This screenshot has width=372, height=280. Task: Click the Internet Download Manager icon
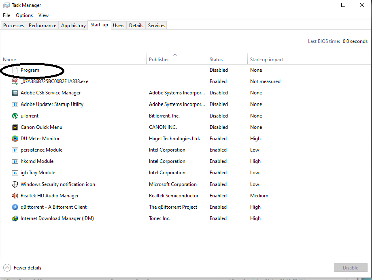pos(15,218)
